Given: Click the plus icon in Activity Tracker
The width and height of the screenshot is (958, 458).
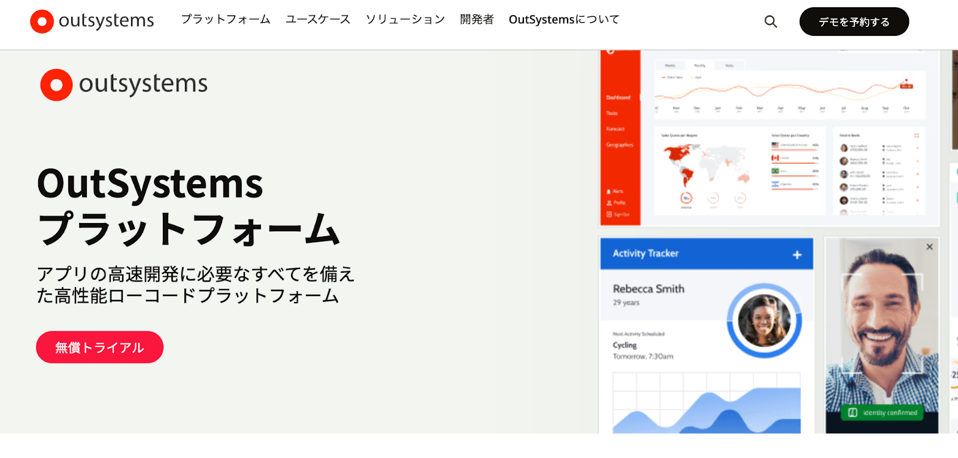Looking at the screenshot, I should point(797,255).
